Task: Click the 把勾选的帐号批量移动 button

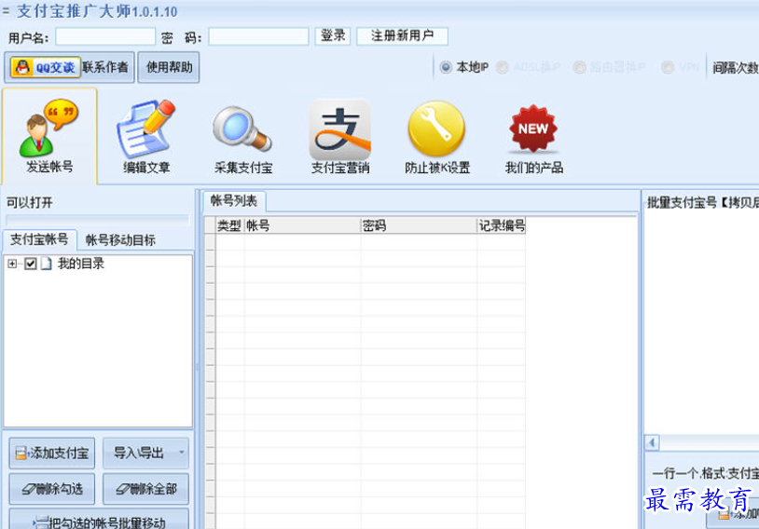Action: coord(99,521)
